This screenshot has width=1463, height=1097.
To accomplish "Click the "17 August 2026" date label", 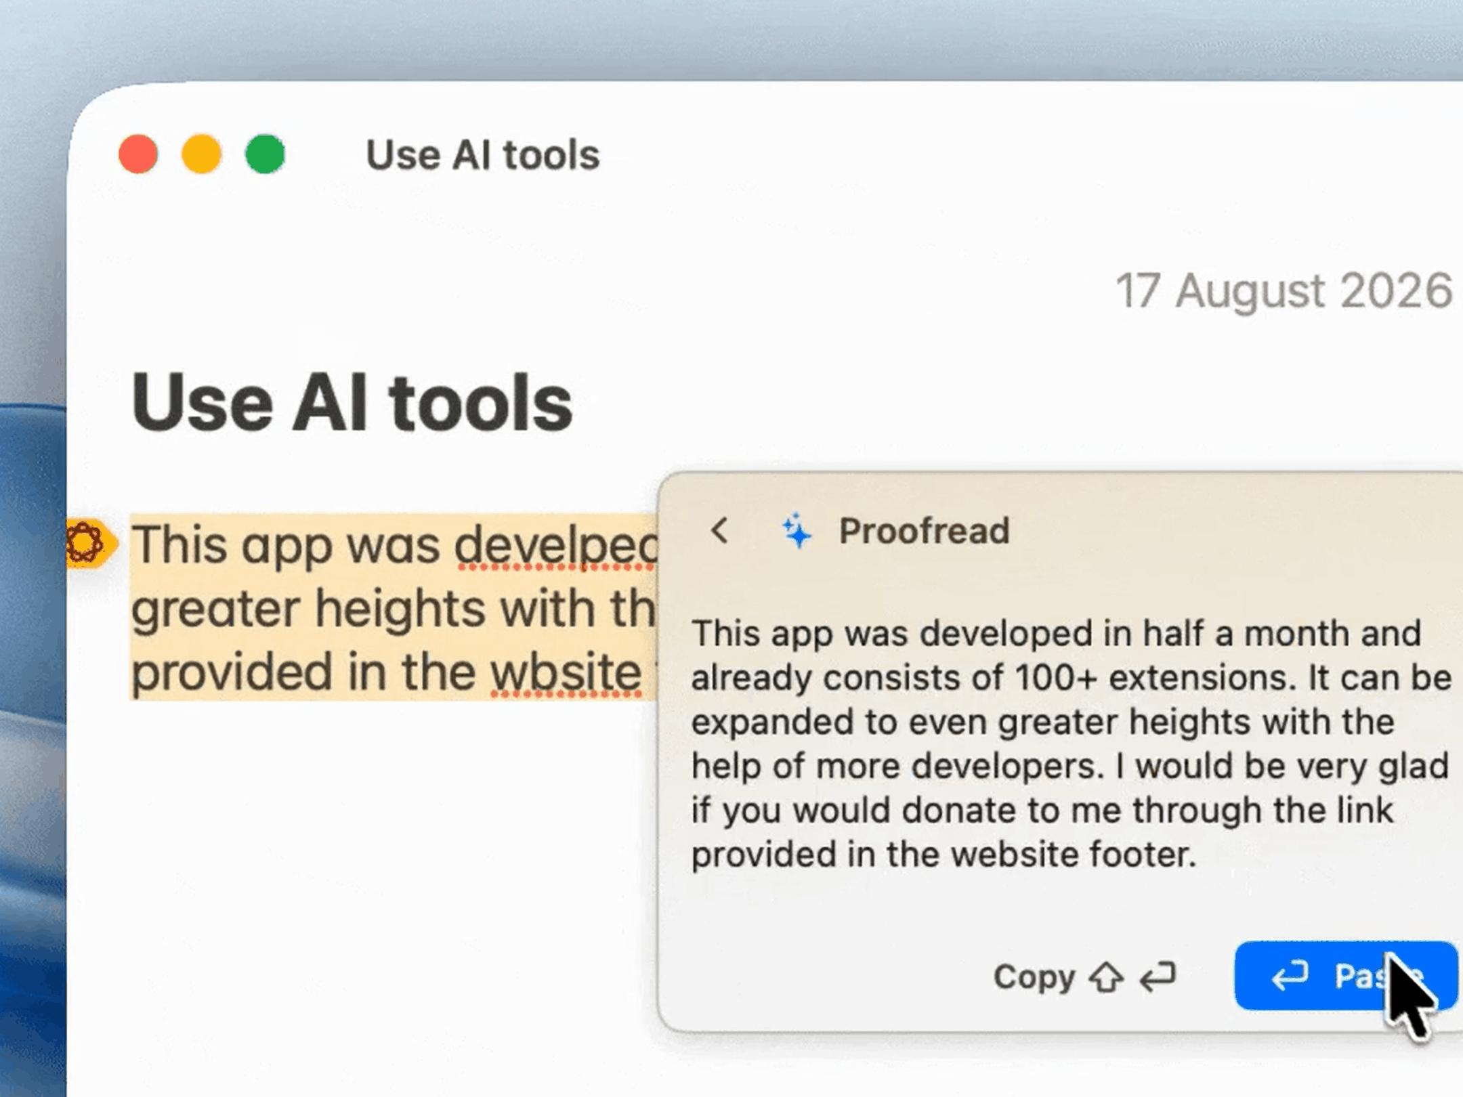I will [x=1284, y=291].
